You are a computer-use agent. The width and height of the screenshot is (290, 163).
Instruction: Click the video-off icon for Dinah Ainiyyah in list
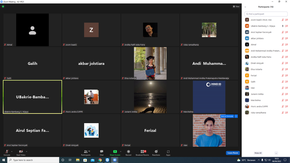pyautogui.click(x=286, y=63)
